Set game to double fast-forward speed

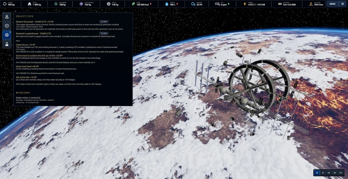coord(329,172)
